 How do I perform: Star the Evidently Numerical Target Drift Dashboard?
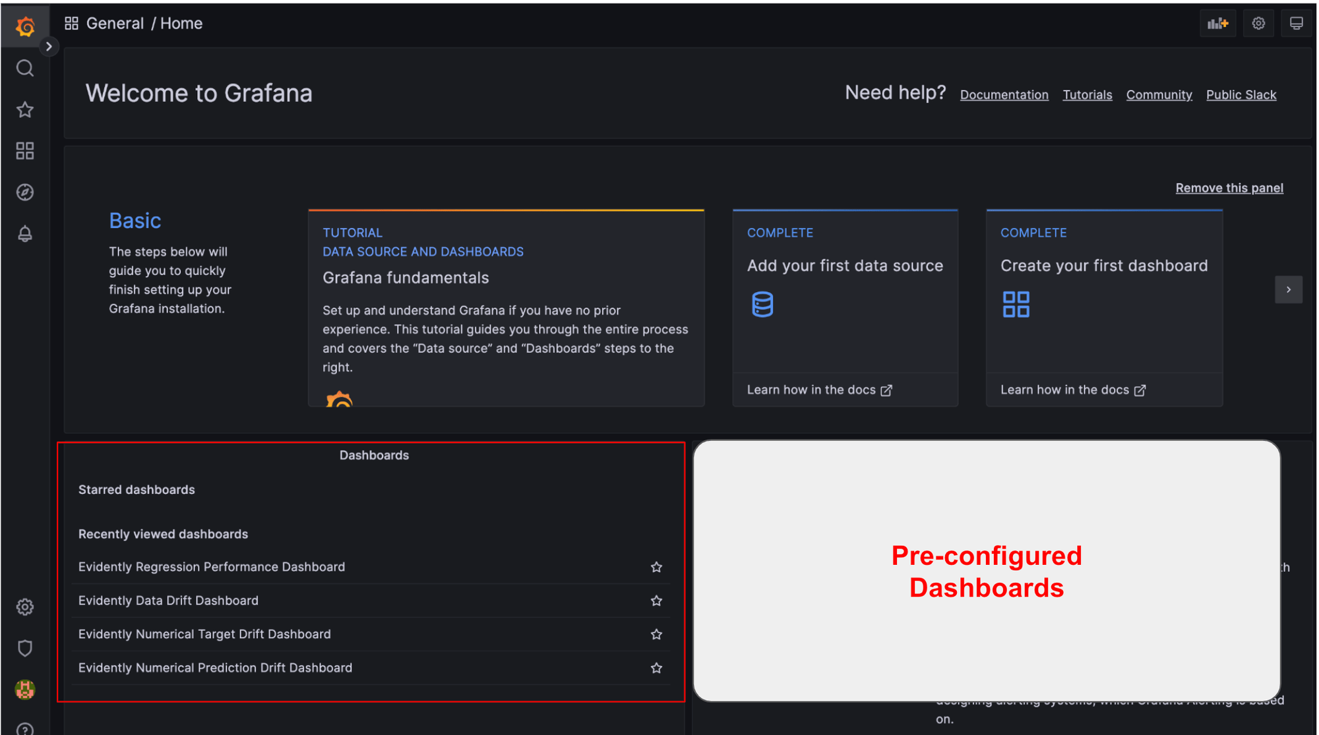(656, 634)
